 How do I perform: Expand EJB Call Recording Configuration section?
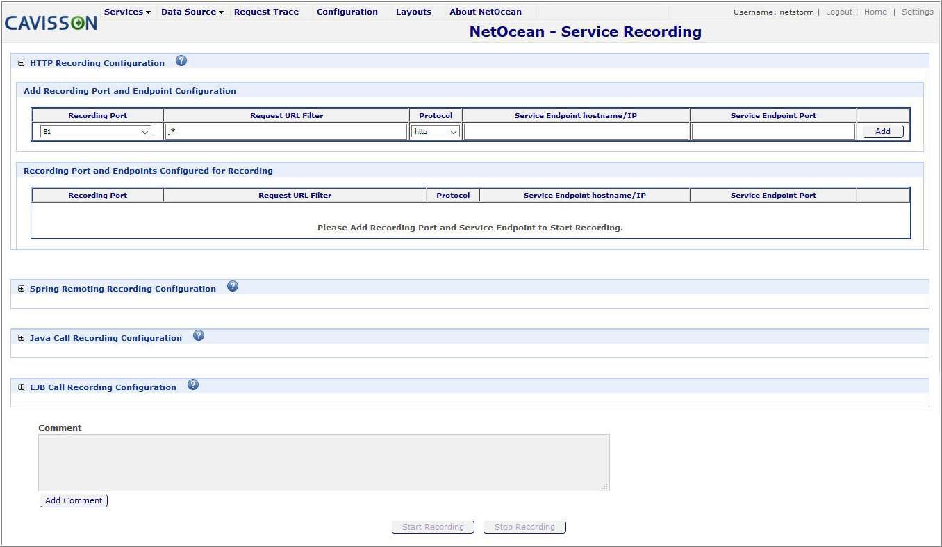(22, 387)
